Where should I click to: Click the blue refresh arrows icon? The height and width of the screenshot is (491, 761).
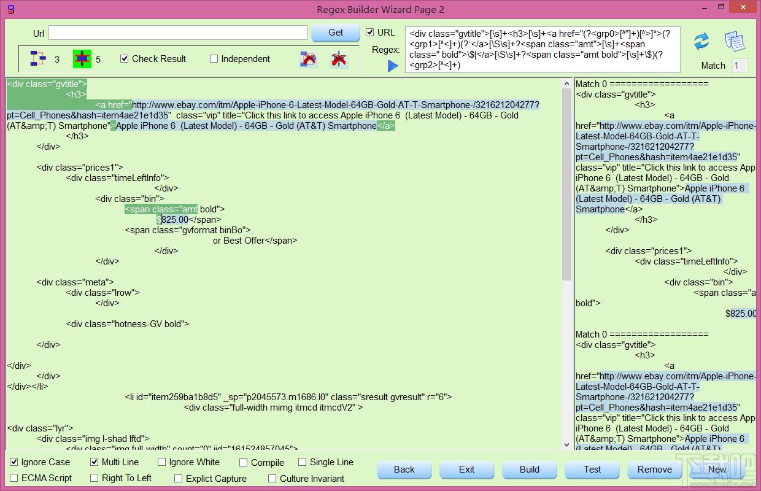coord(701,41)
